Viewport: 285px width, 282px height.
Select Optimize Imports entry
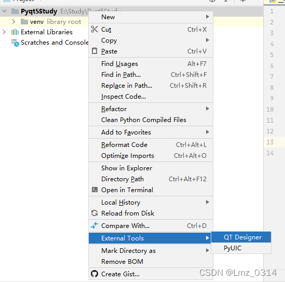pyautogui.click(x=151, y=156)
